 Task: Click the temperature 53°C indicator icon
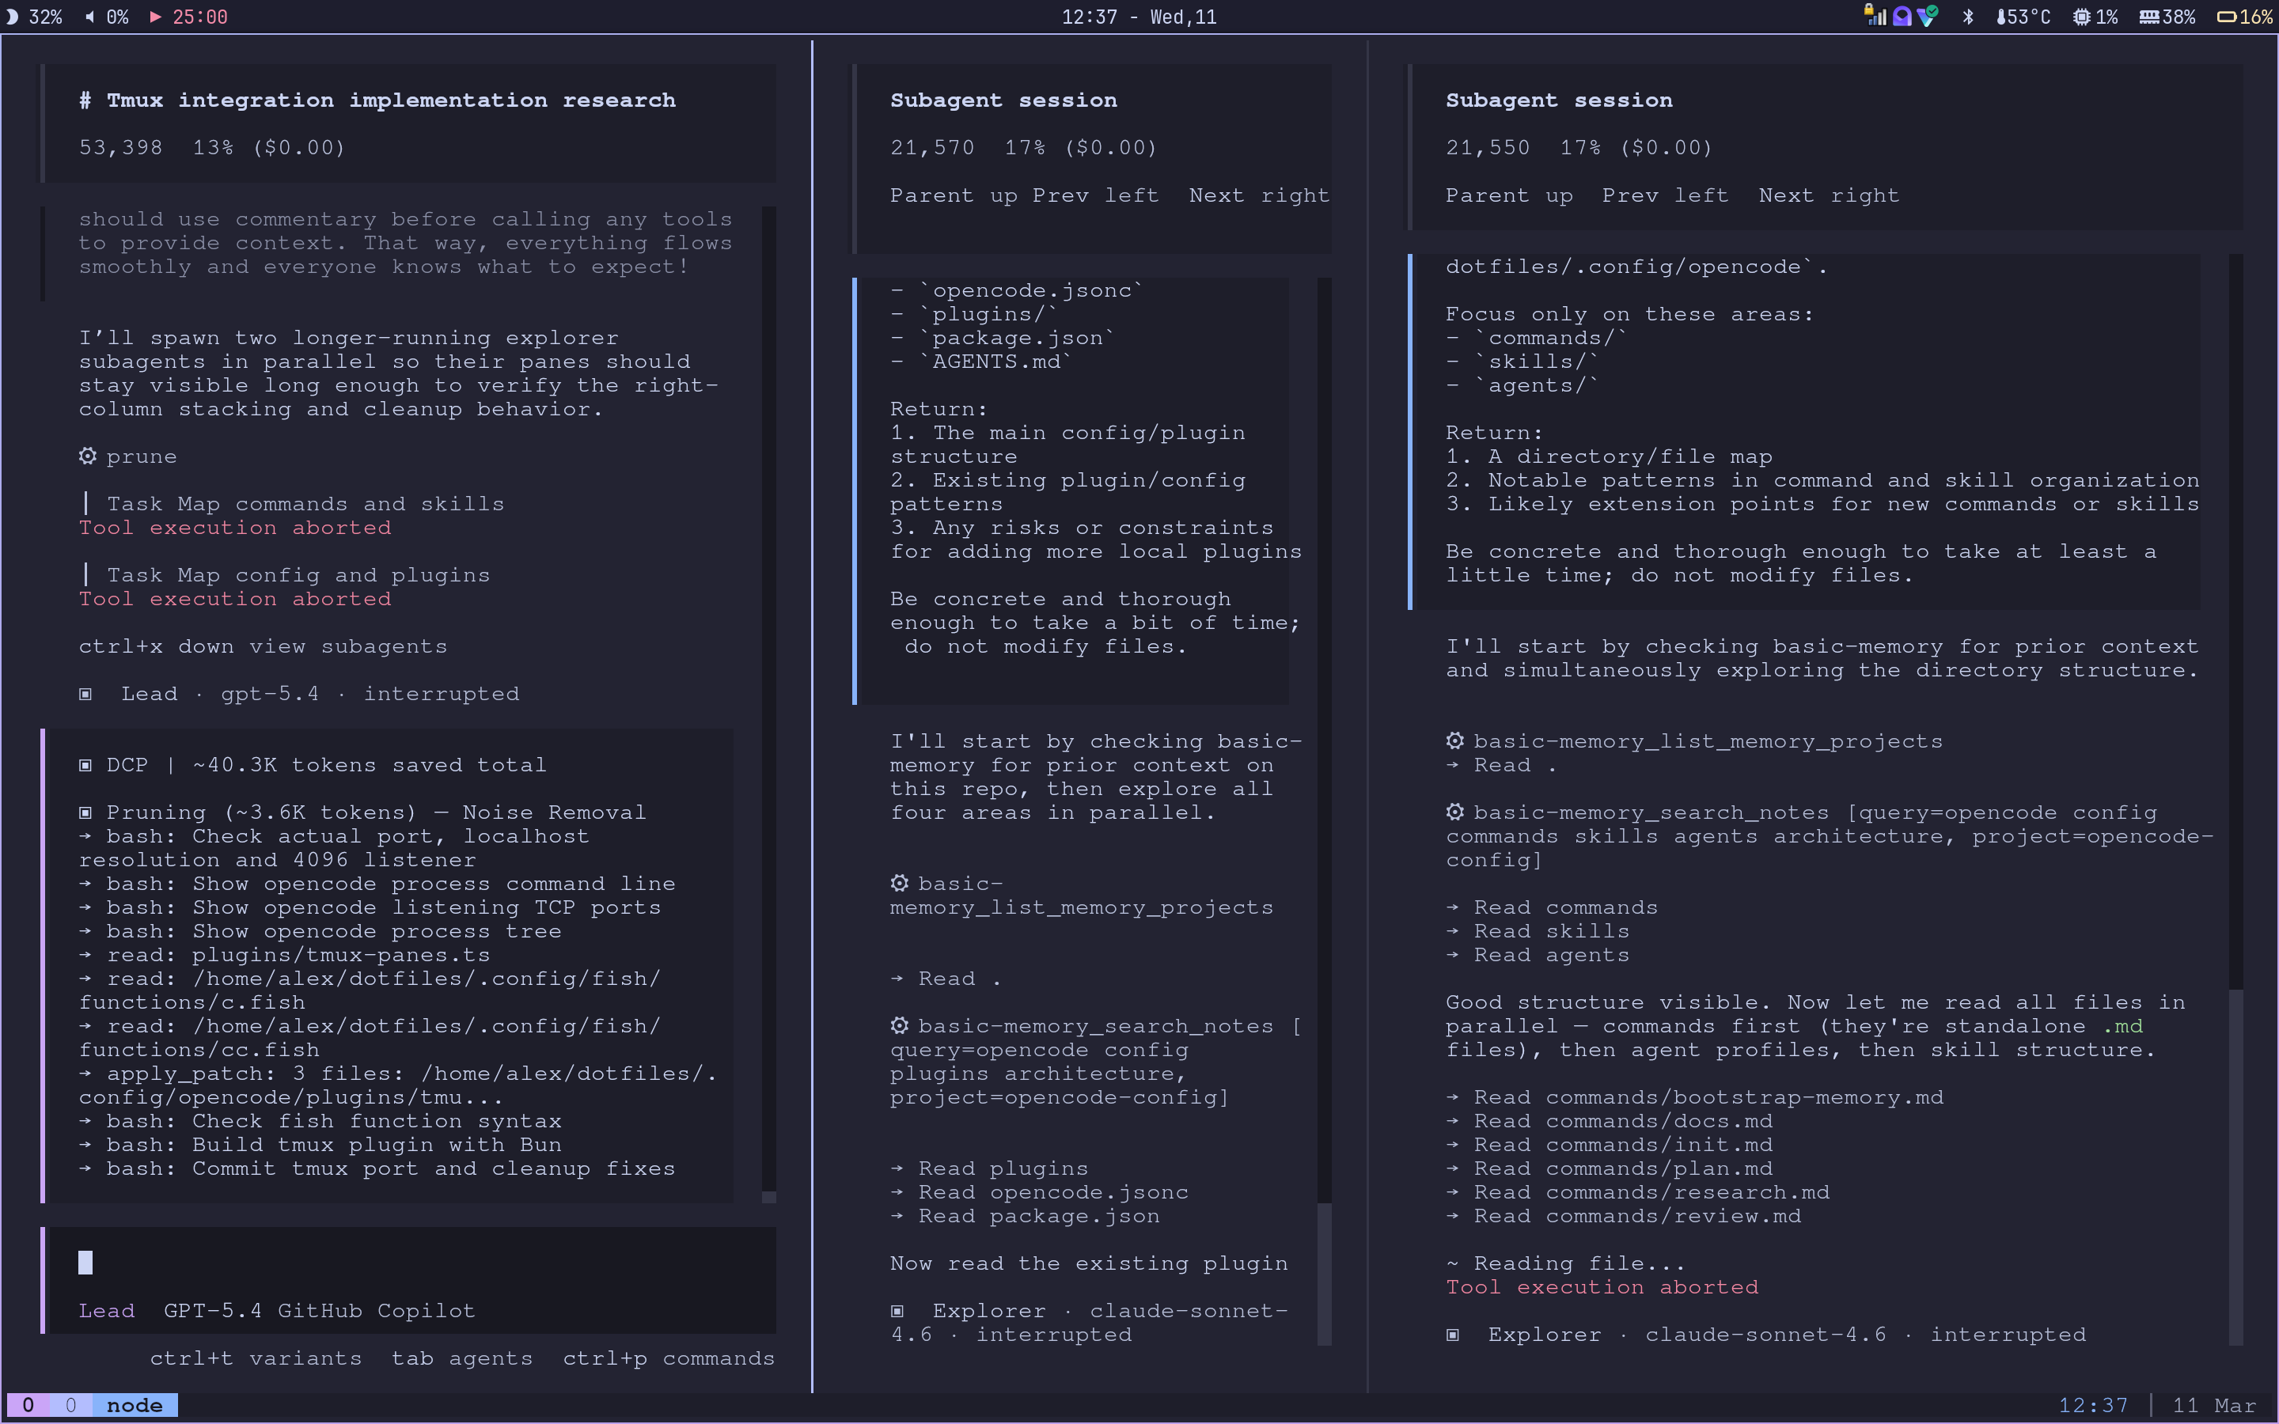click(2000, 17)
